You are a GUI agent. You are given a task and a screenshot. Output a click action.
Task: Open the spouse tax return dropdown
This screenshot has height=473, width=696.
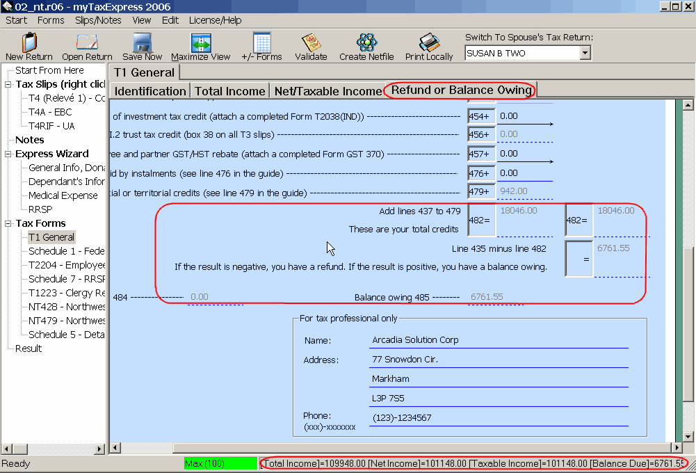pos(584,53)
